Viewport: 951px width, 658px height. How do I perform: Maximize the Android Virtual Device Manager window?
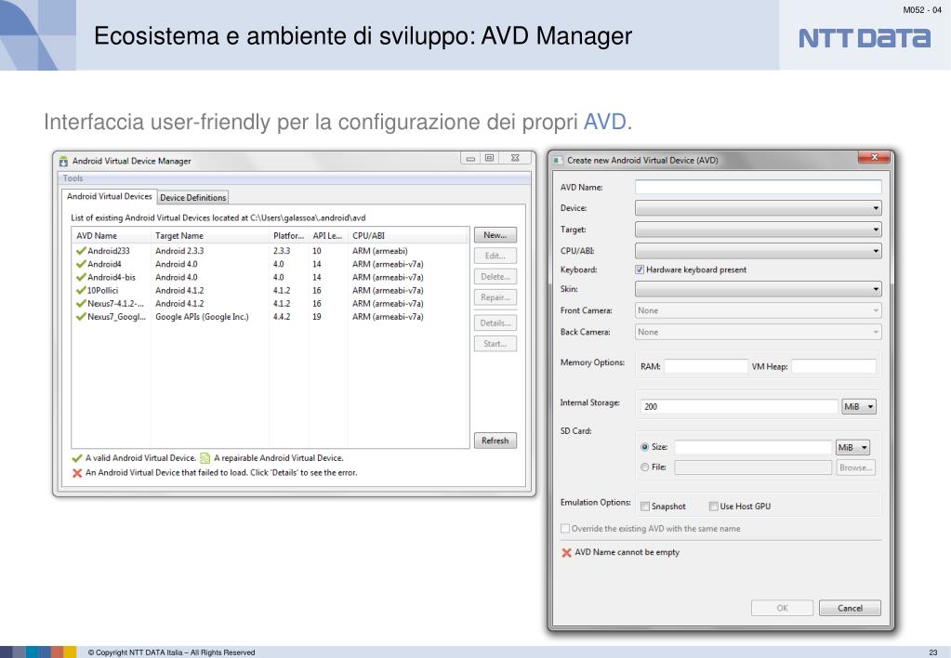click(x=489, y=158)
